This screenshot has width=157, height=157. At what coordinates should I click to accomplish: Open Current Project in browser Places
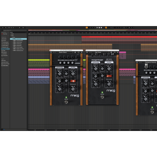pos(6,64)
